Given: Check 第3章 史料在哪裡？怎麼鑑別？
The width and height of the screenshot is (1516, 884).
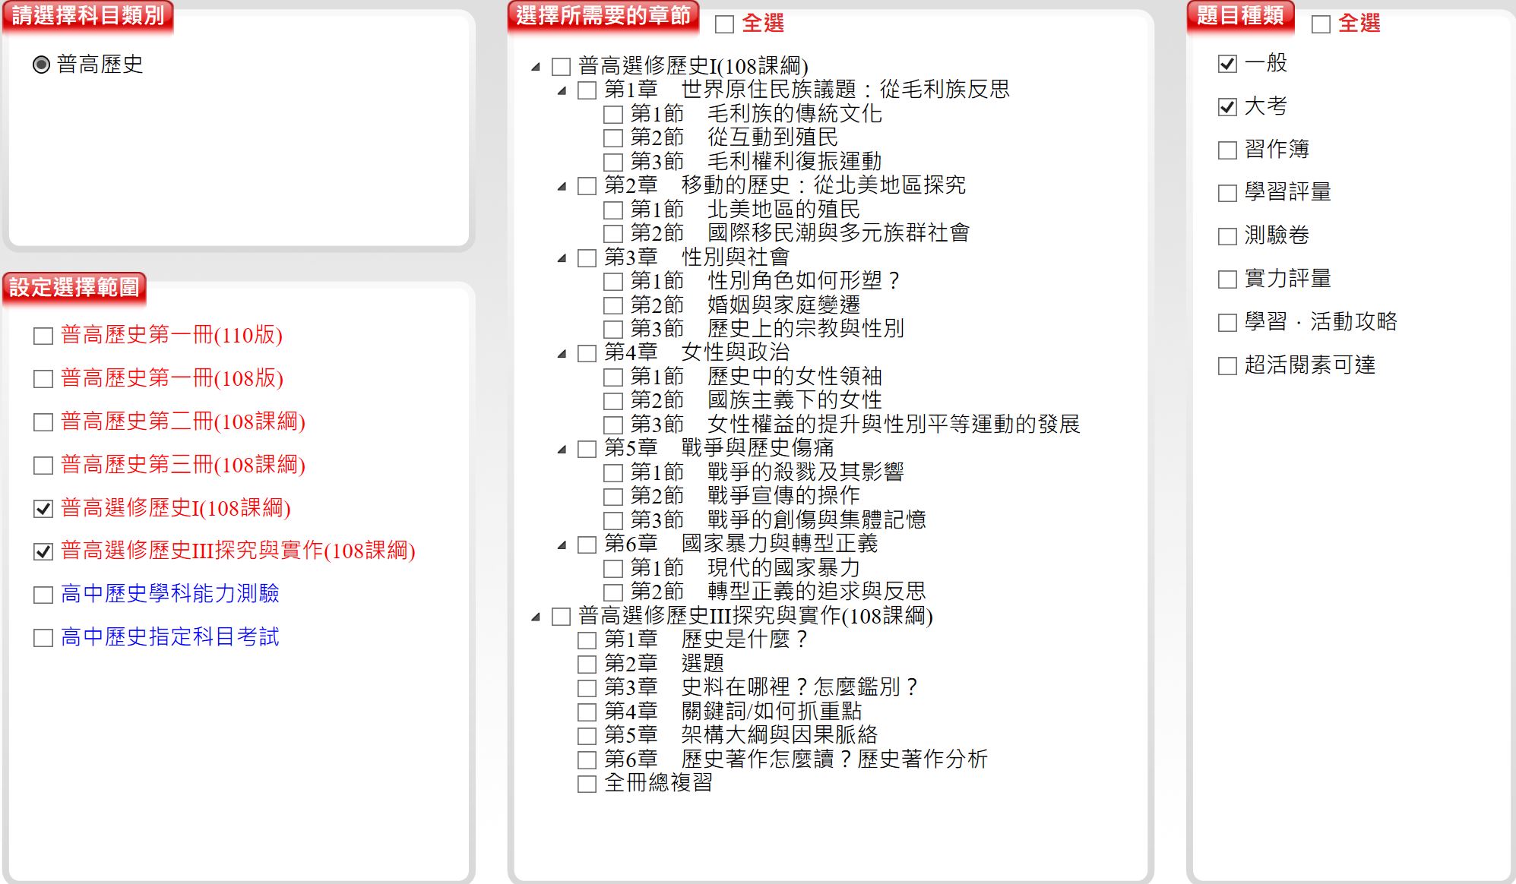Looking at the screenshot, I should pos(587,688).
